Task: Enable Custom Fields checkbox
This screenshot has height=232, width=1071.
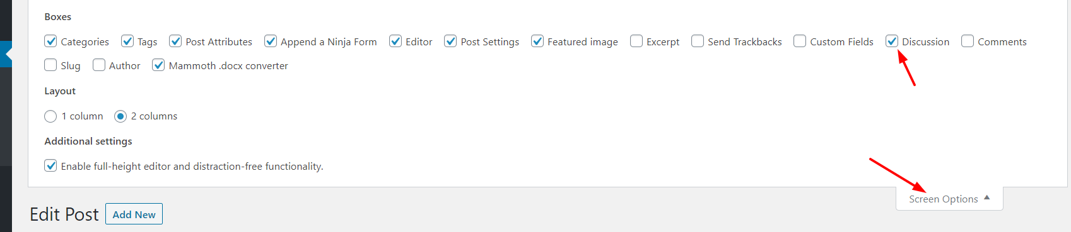Action: [800, 41]
